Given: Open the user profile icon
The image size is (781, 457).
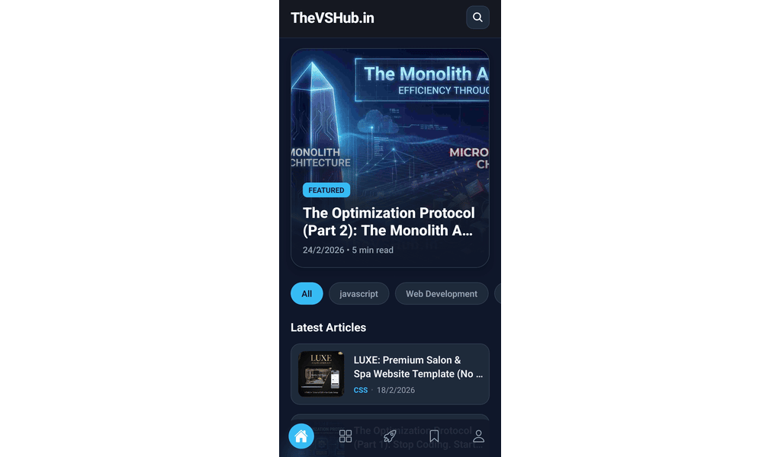Looking at the screenshot, I should pyautogui.click(x=478, y=436).
